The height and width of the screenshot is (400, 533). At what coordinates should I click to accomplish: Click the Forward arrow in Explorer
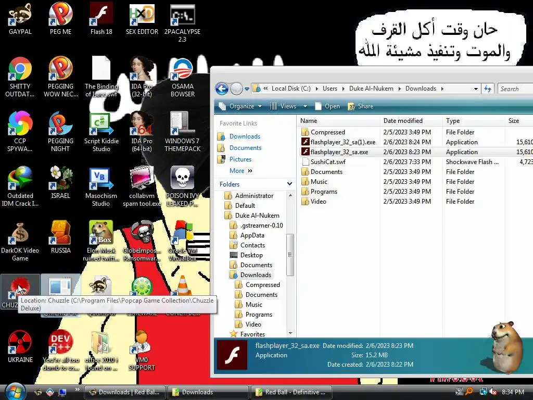236,89
